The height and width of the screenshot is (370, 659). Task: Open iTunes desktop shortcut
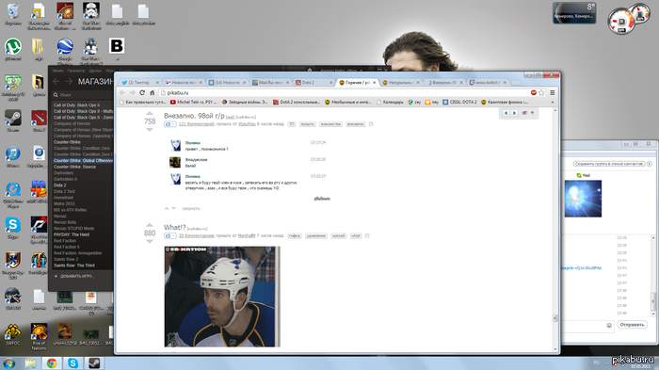click(x=13, y=156)
